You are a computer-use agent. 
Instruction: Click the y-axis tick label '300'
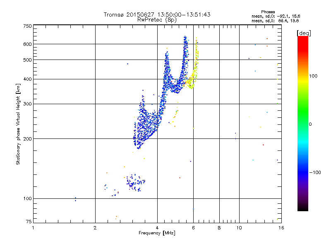click(x=27, y=104)
